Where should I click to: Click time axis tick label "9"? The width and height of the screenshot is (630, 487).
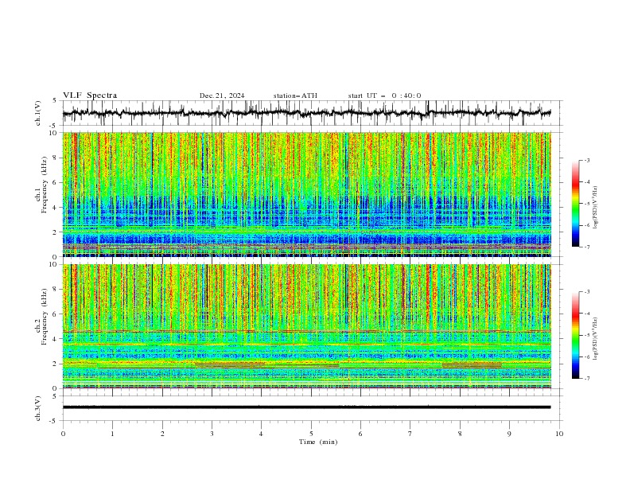[509, 434]
